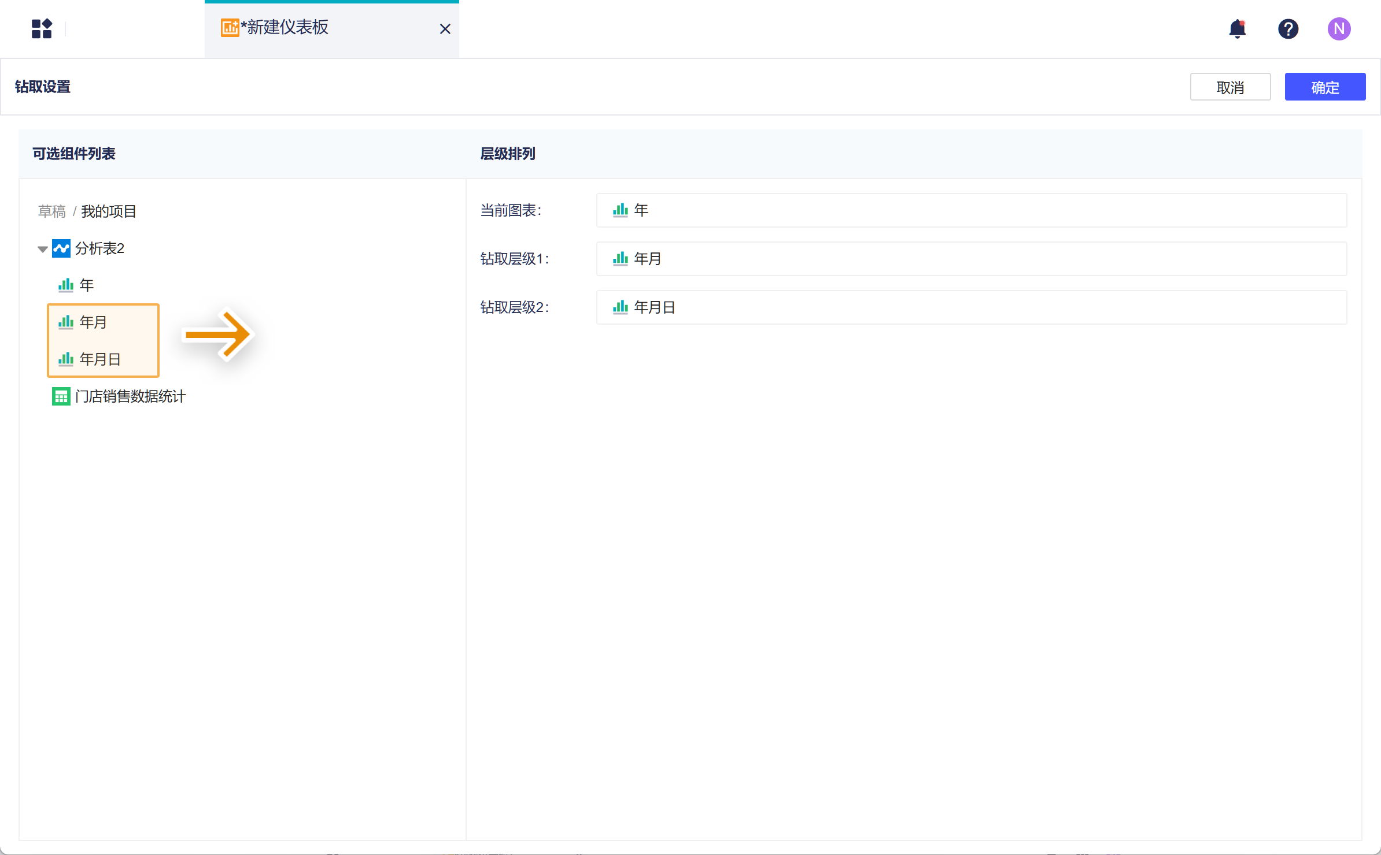Image resolution: width=1381 pixels, height=855 pixels.
Task: Open the user avatar N menu
Action: click(1338, 28)
